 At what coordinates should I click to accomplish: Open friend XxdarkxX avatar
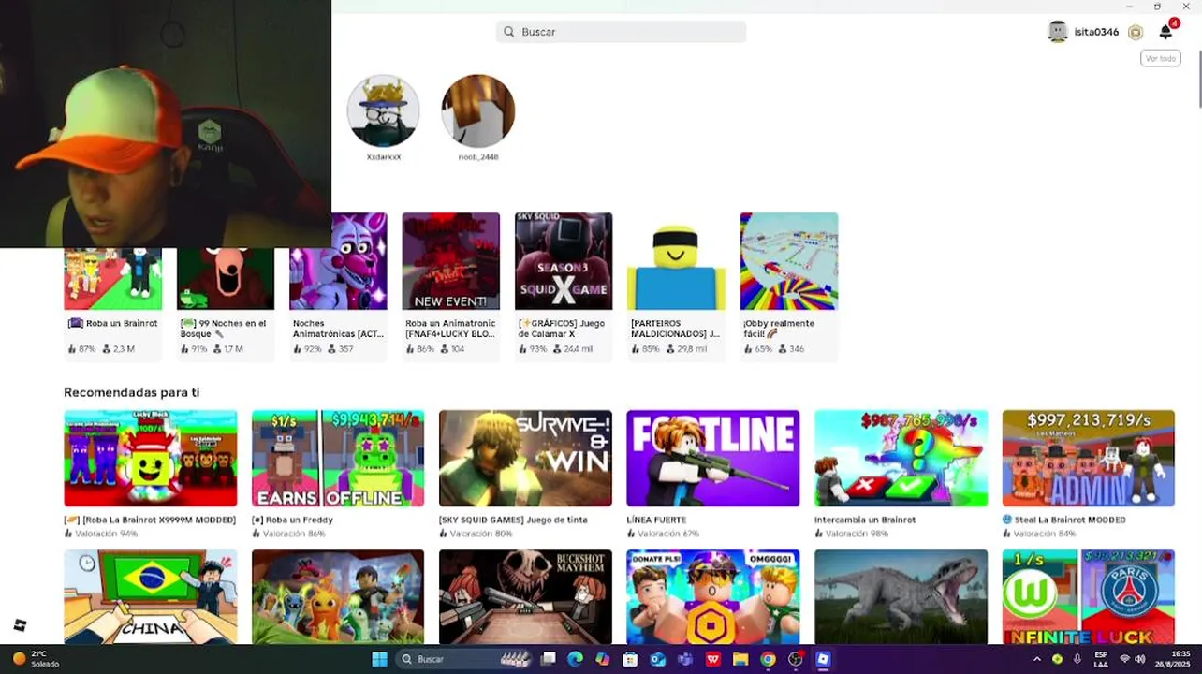383,111
